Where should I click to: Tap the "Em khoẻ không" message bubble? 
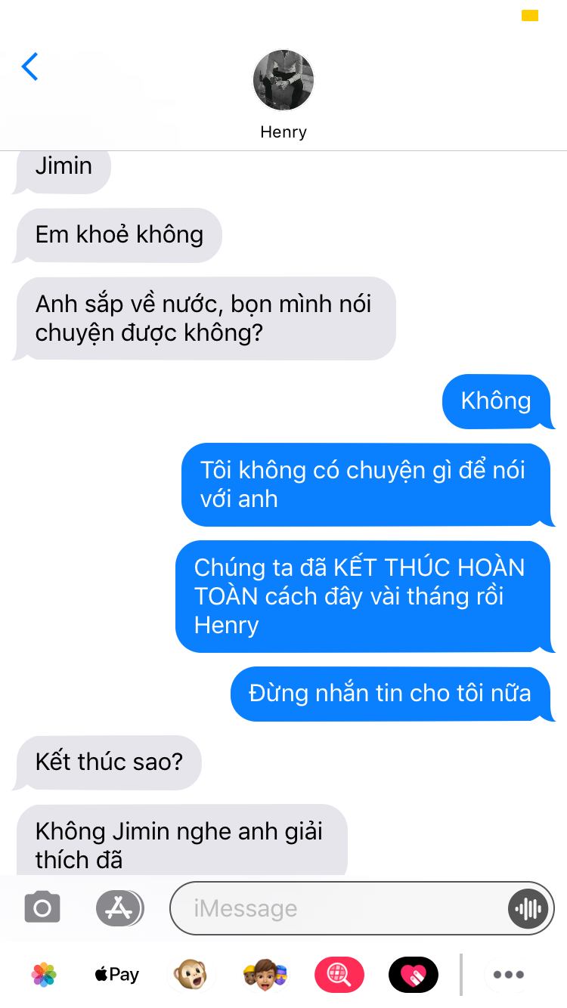tap(118, 235)
